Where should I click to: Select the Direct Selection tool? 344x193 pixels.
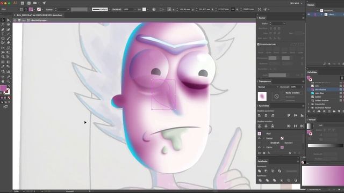click(9, 20)
